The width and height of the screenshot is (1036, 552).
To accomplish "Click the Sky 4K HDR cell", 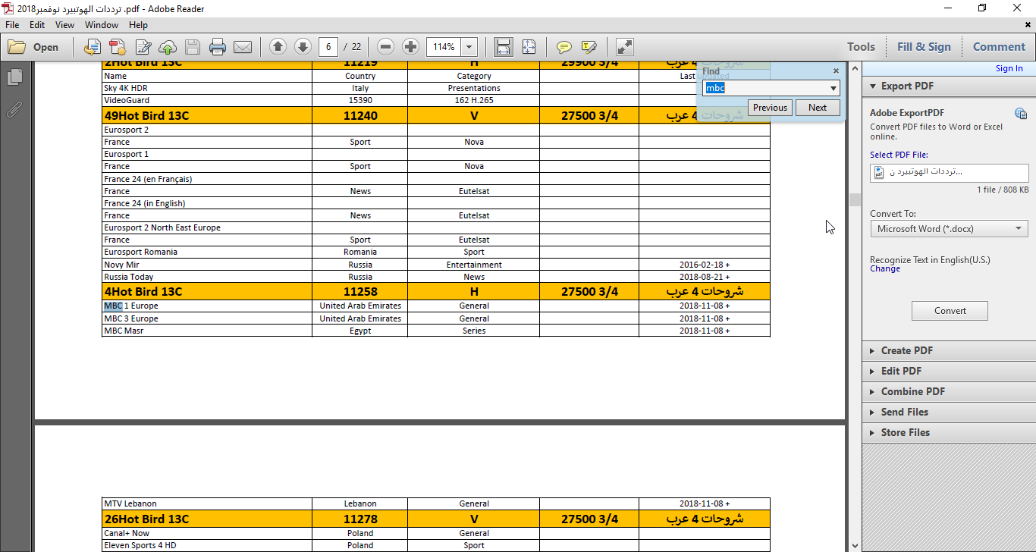I will tap(207, 88).
